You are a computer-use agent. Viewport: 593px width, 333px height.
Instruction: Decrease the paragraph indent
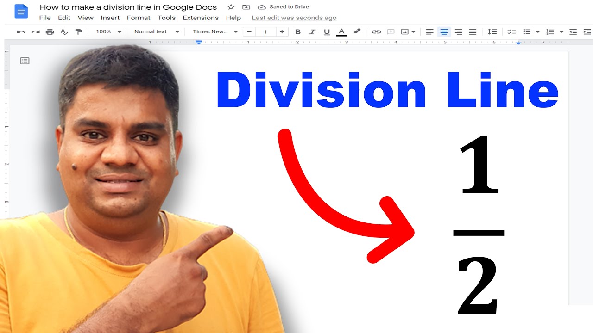coord(573,32)
